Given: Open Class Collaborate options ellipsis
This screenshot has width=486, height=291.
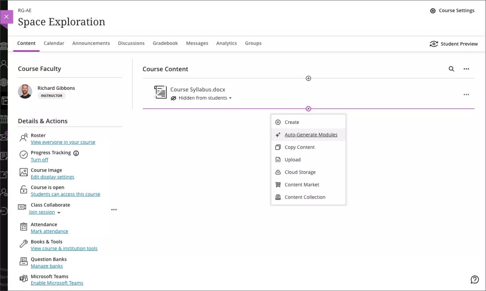Looking at the screenshot, I should point(114,210).
